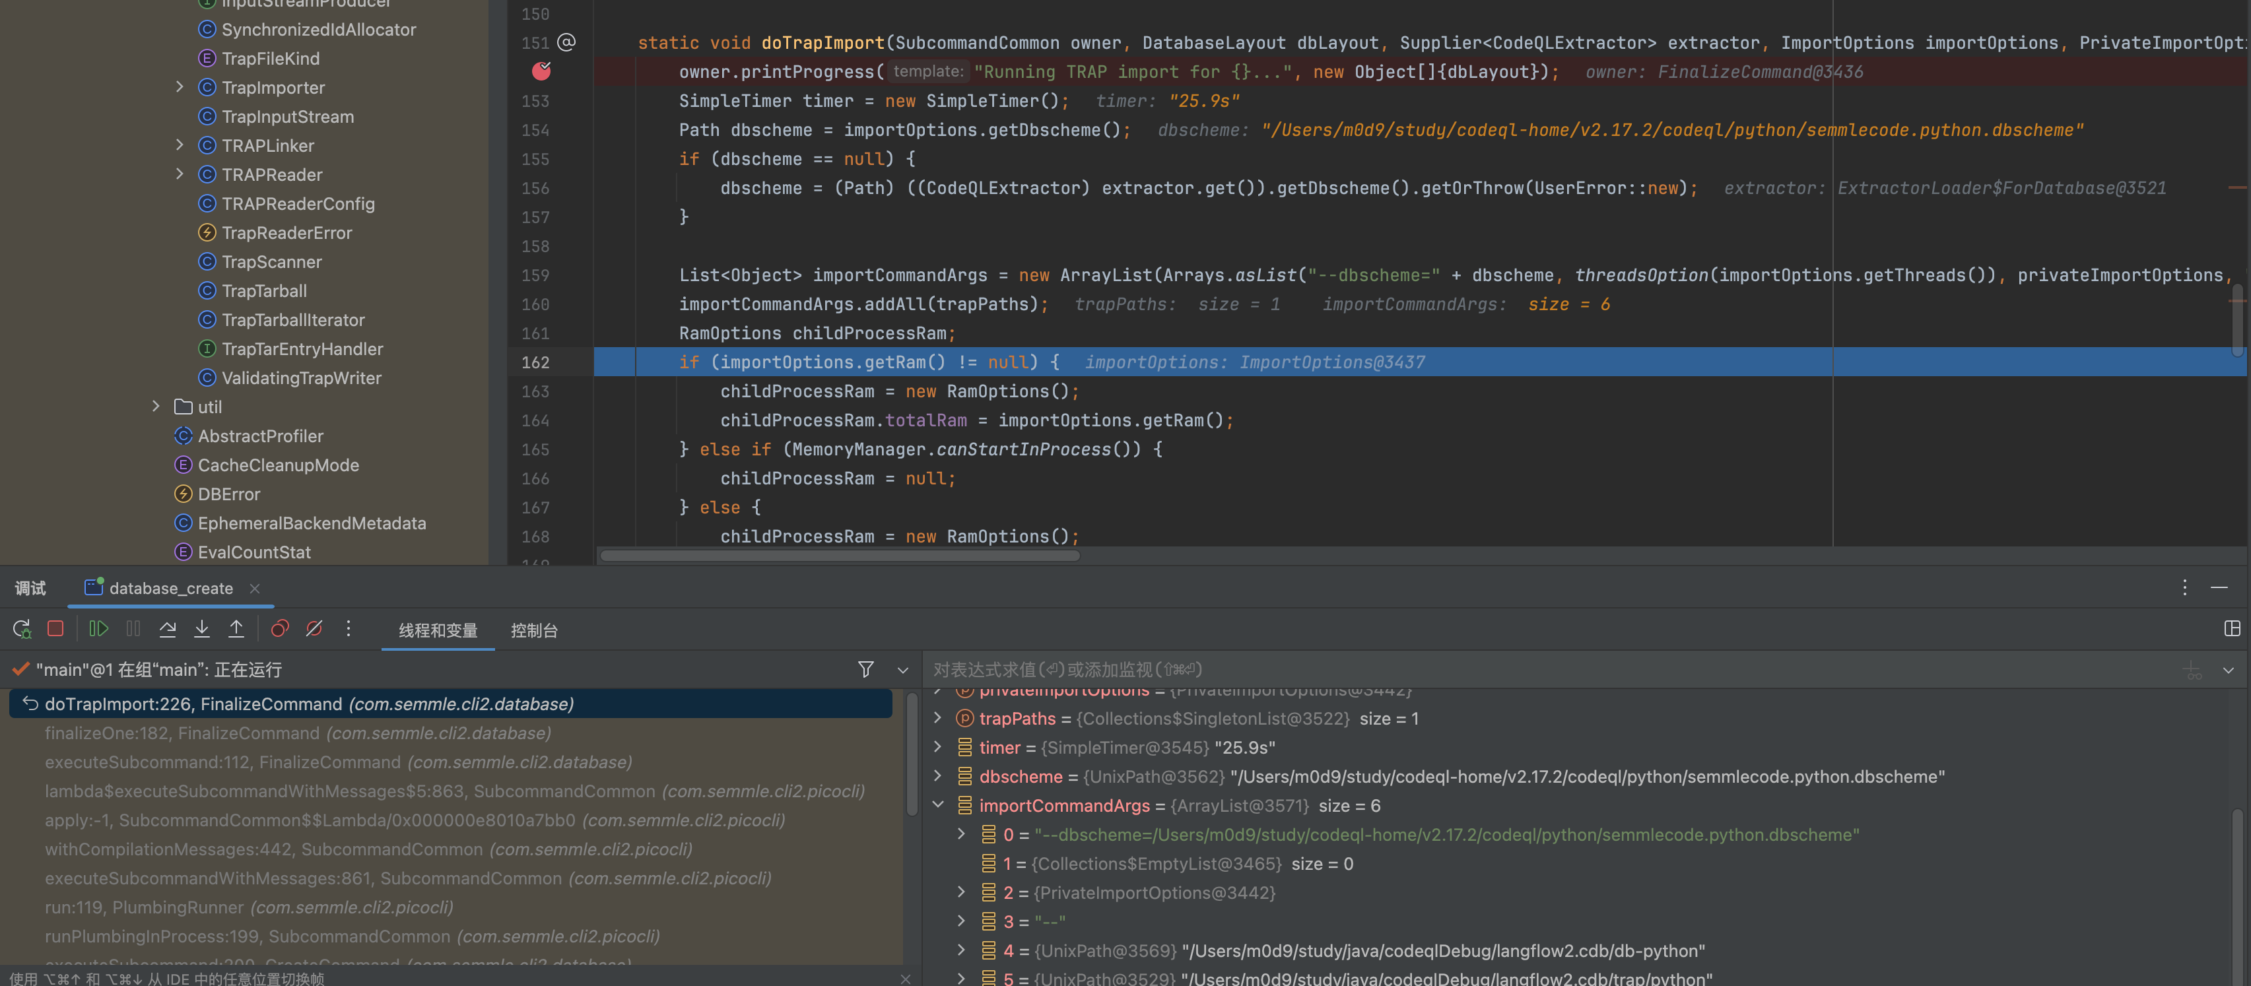
Task: Expand the TRAPLinker tree node
Action: click(180, 145)
